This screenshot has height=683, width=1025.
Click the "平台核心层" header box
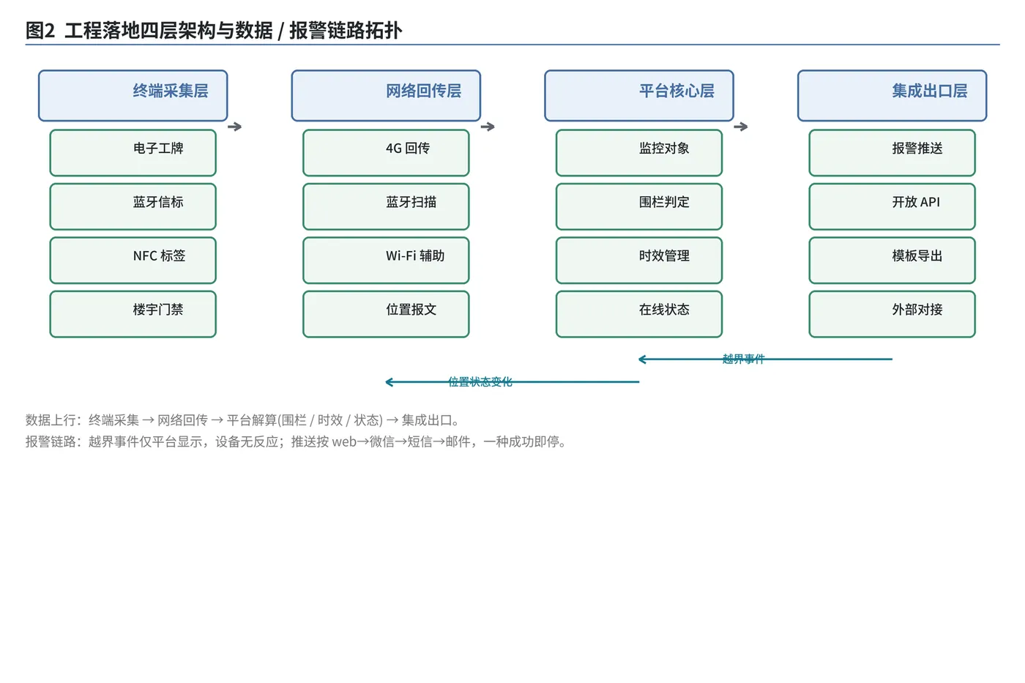coord(639,96)
